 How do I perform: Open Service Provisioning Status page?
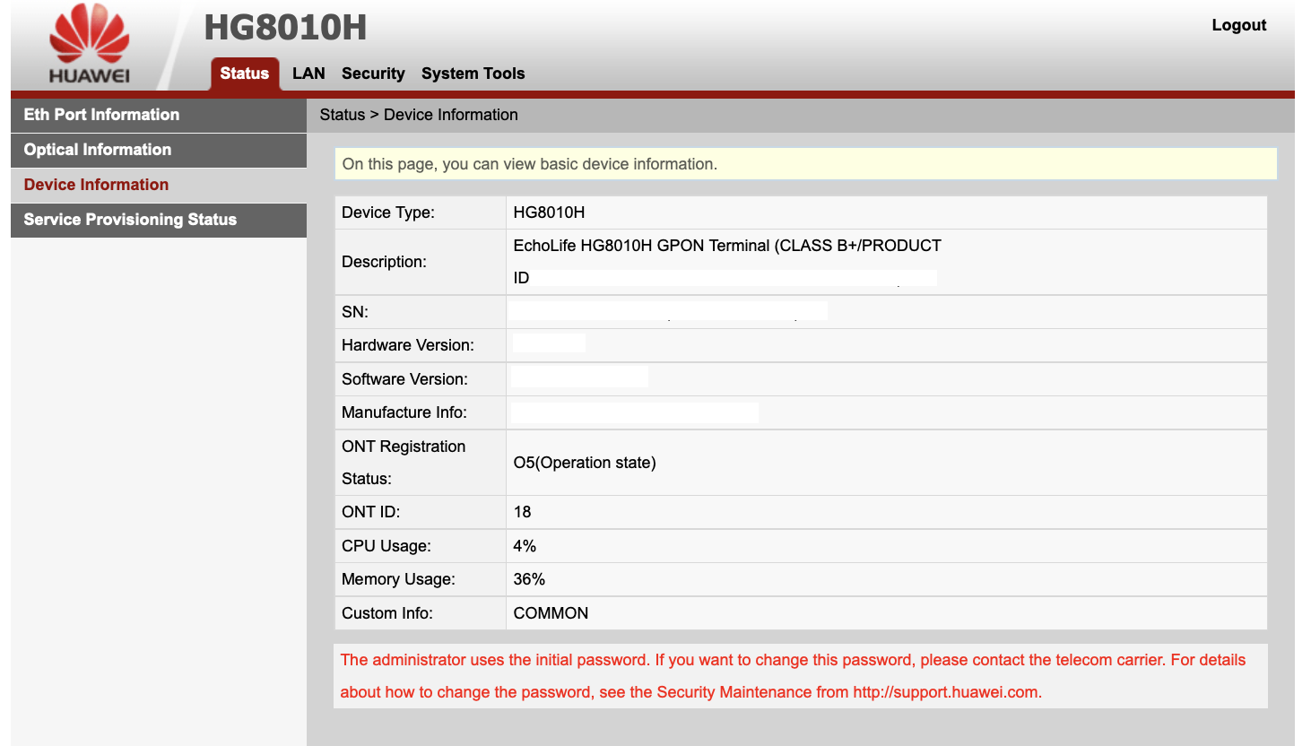click(159, 220)
